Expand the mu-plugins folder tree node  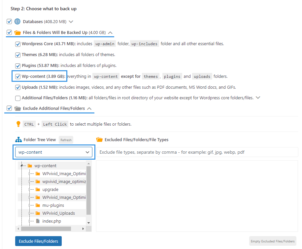29,205
